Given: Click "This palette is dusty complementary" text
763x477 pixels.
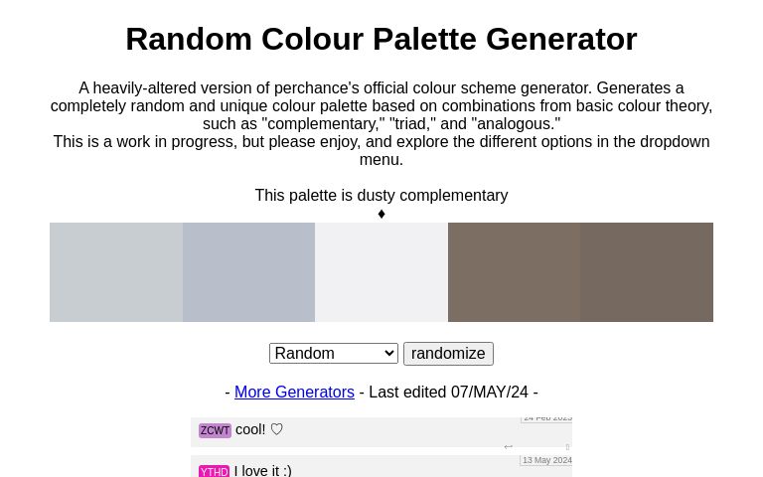Looking at the screenshot, I should click(381, 196).
